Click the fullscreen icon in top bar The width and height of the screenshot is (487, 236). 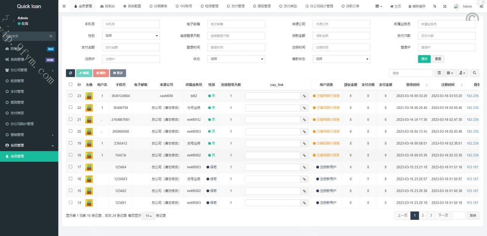point(444,6)
